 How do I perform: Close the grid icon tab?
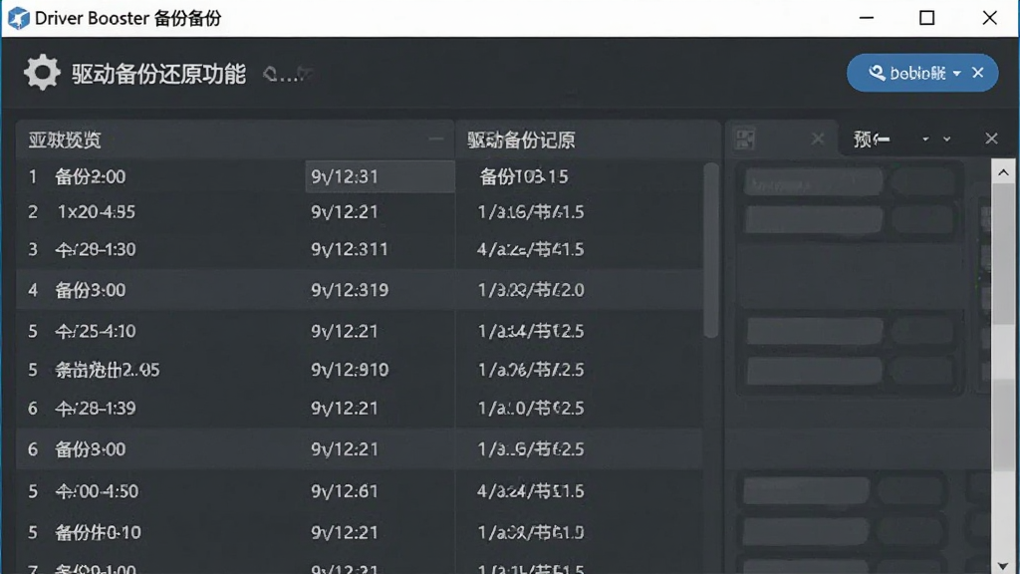click(818, 139)
